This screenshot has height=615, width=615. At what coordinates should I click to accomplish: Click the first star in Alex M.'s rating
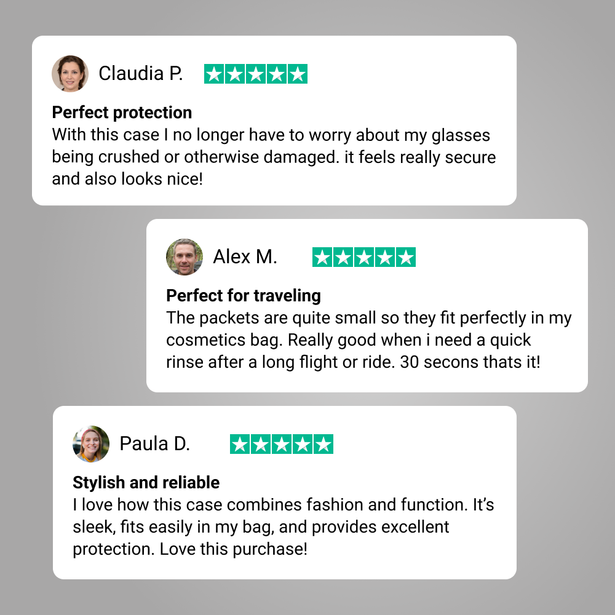pos(322,258)
